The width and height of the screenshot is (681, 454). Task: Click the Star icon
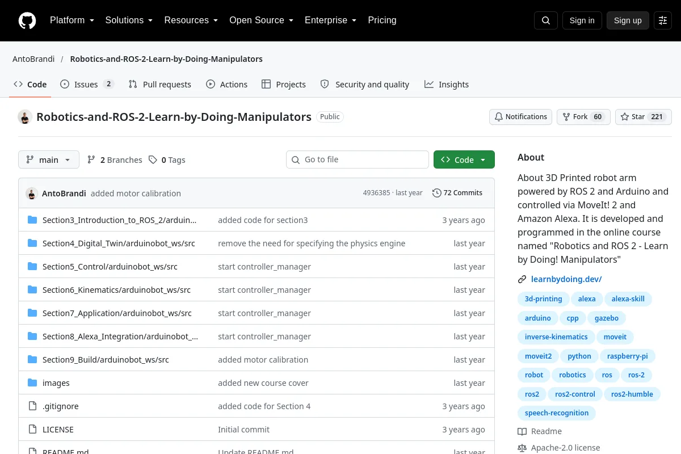tap(625, 117)
